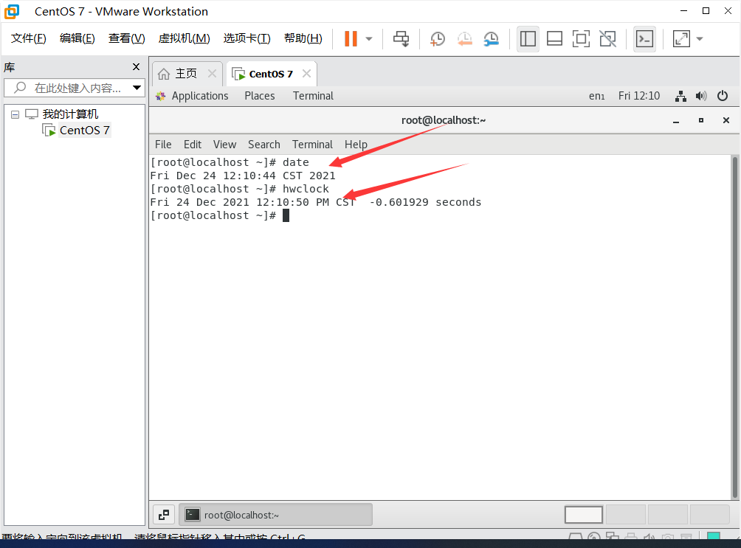Open the snapshot manager
This screenshot has width=741, height=548.
click(492, 39)
